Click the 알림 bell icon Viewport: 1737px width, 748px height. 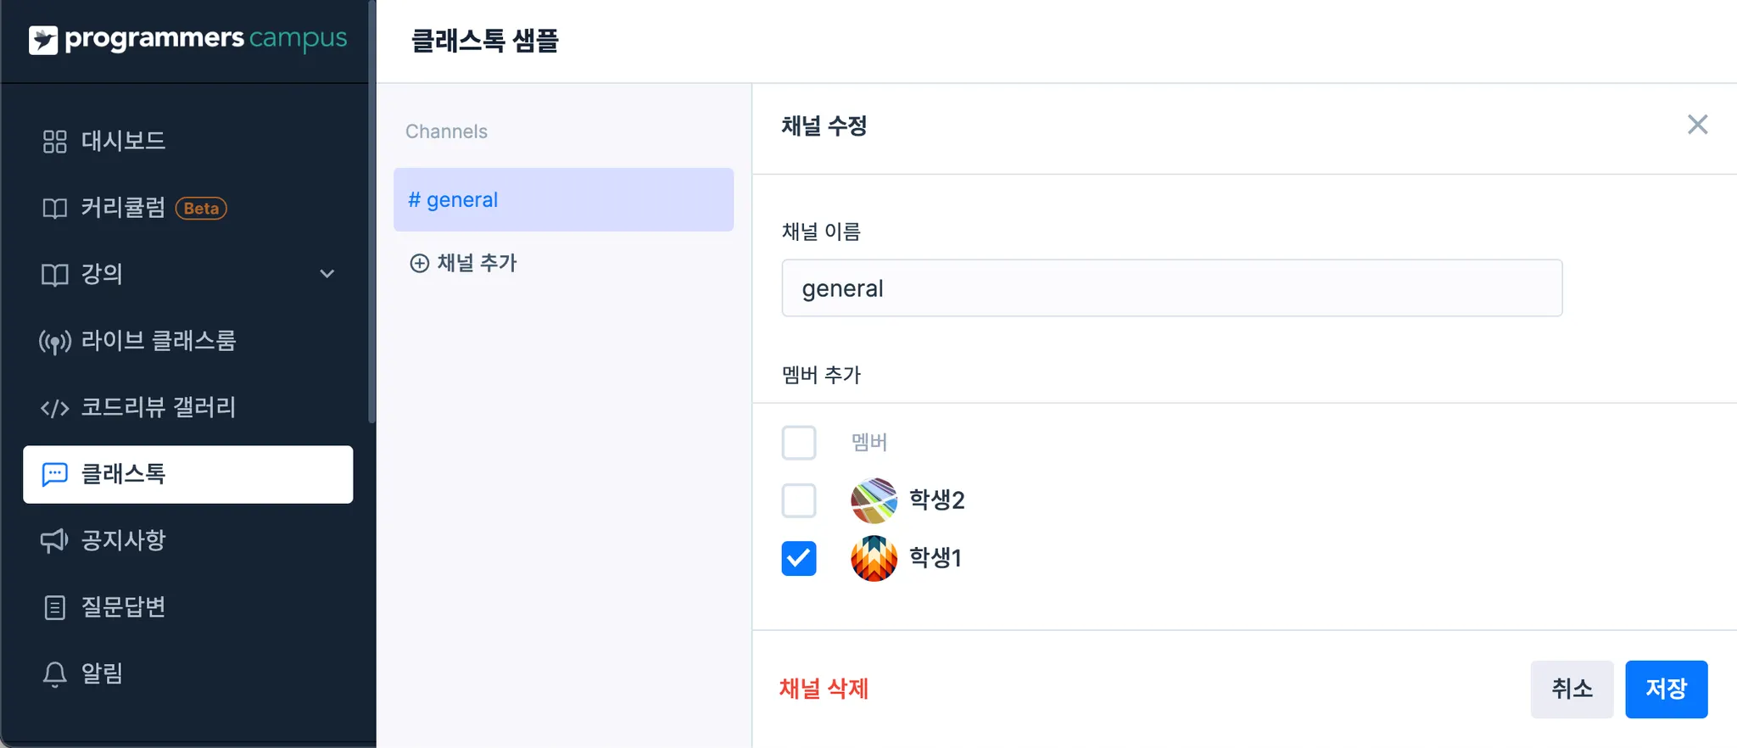(54, 674)
